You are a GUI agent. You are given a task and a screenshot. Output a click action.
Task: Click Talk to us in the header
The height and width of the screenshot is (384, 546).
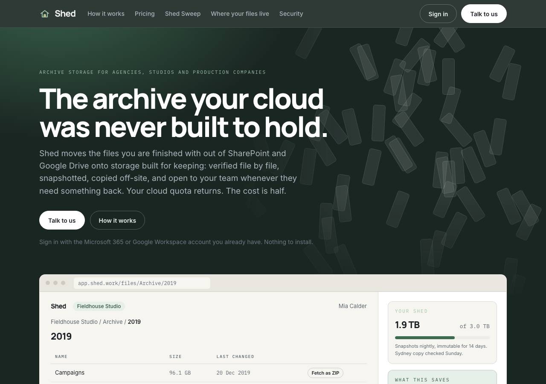point(484,14)
